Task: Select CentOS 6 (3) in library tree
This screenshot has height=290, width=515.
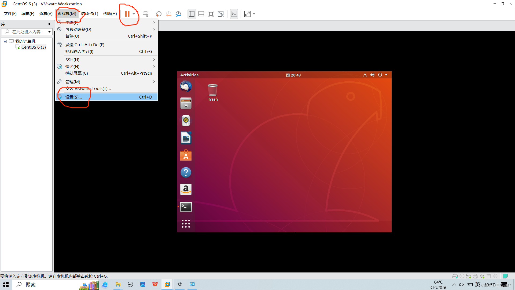Action: (x=34, y=47)
